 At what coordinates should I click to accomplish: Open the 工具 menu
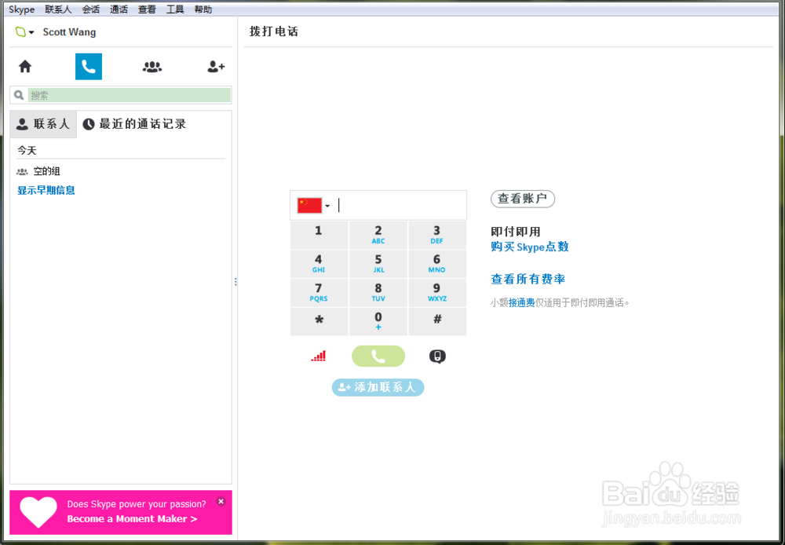click(175, 9)
